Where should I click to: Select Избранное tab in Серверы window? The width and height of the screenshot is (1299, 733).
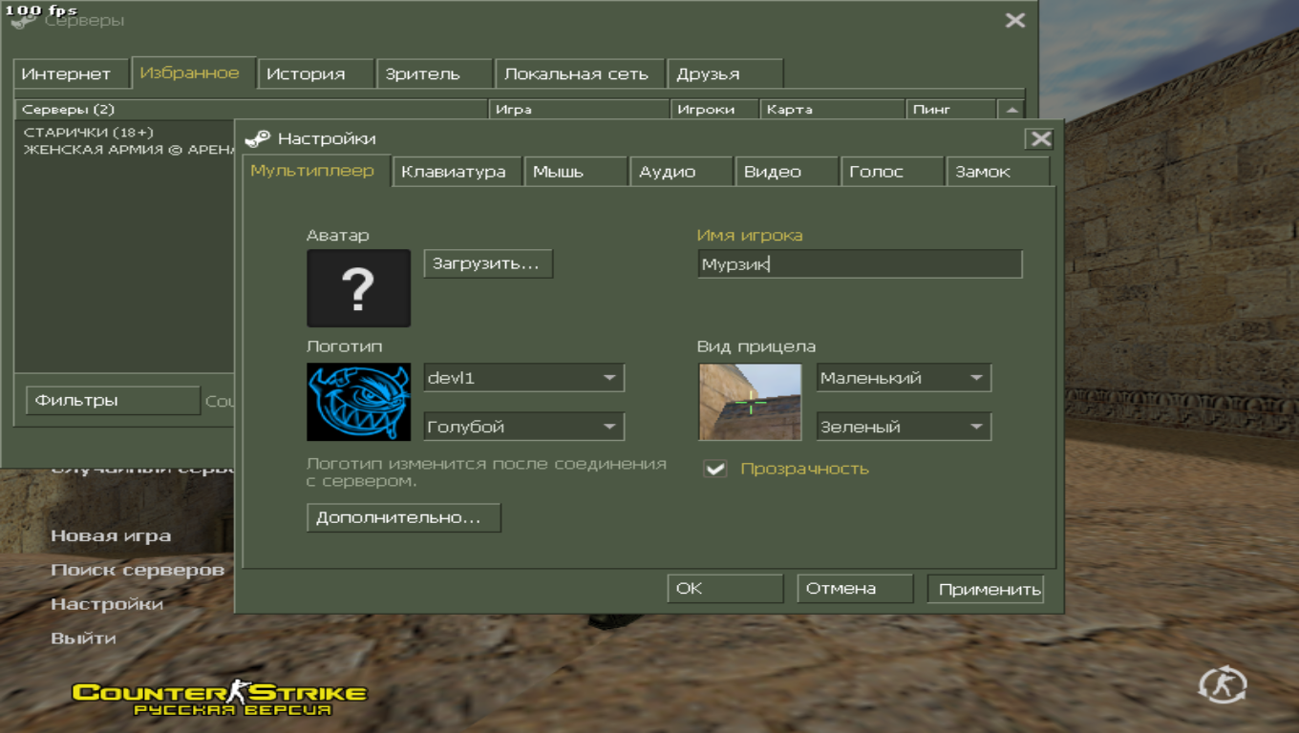click(x=193, y=72)
